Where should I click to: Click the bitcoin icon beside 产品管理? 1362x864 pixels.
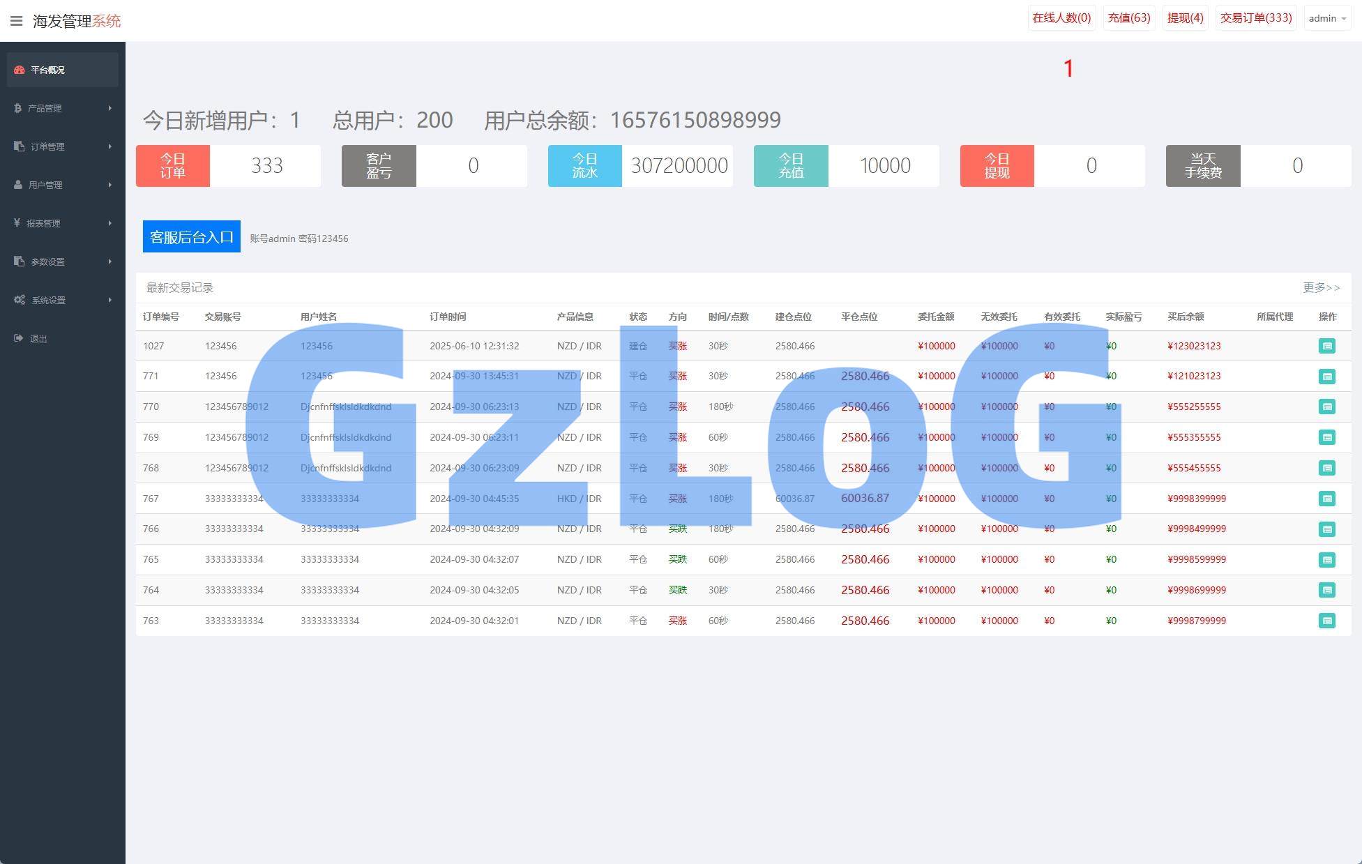[17, 108]
